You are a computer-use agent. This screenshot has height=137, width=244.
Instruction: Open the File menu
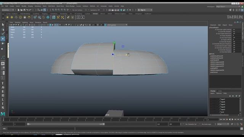2,6
